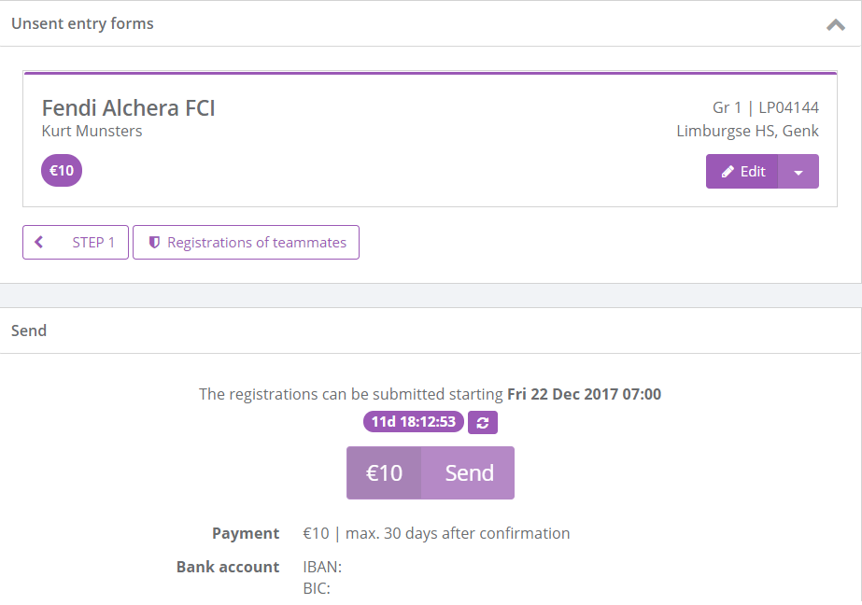Refresh the countdown timer
Screen dimensions: 862x605
[x=483, y=423]
